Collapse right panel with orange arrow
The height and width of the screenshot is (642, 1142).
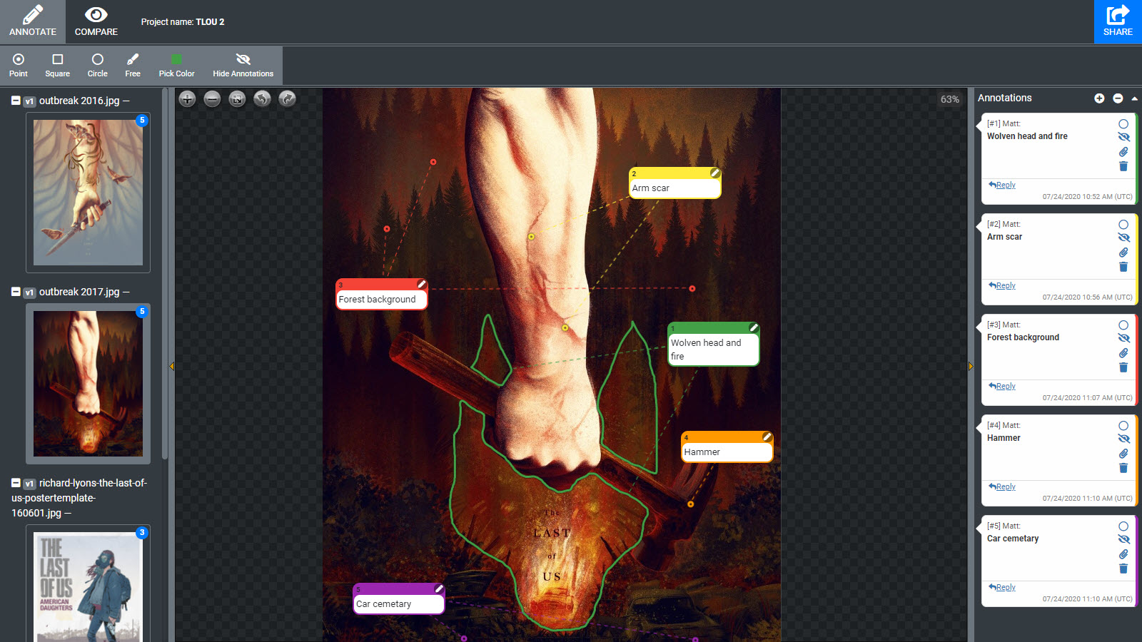970,366
